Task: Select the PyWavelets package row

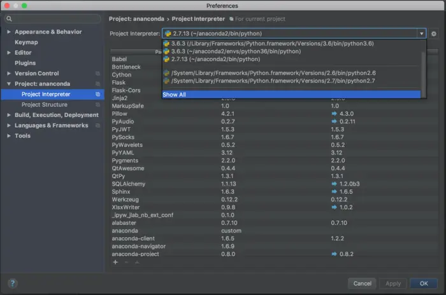Action: coord(274,145)
